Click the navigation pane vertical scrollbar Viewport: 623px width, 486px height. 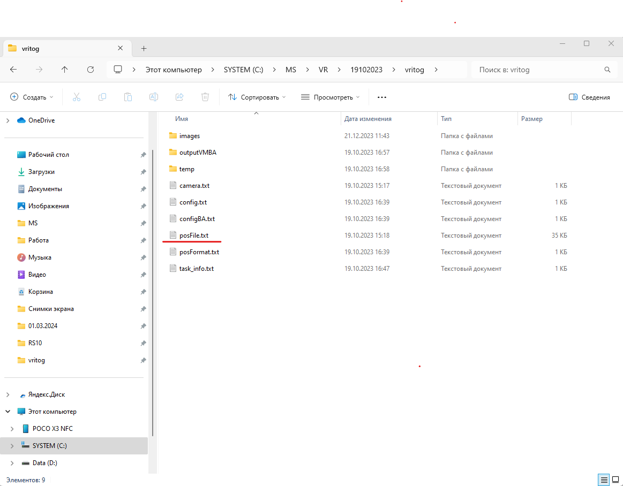coord(153,294)
